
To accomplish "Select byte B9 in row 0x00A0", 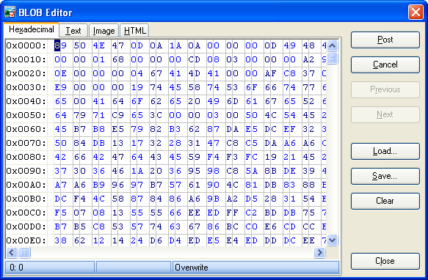I will 98,185.
